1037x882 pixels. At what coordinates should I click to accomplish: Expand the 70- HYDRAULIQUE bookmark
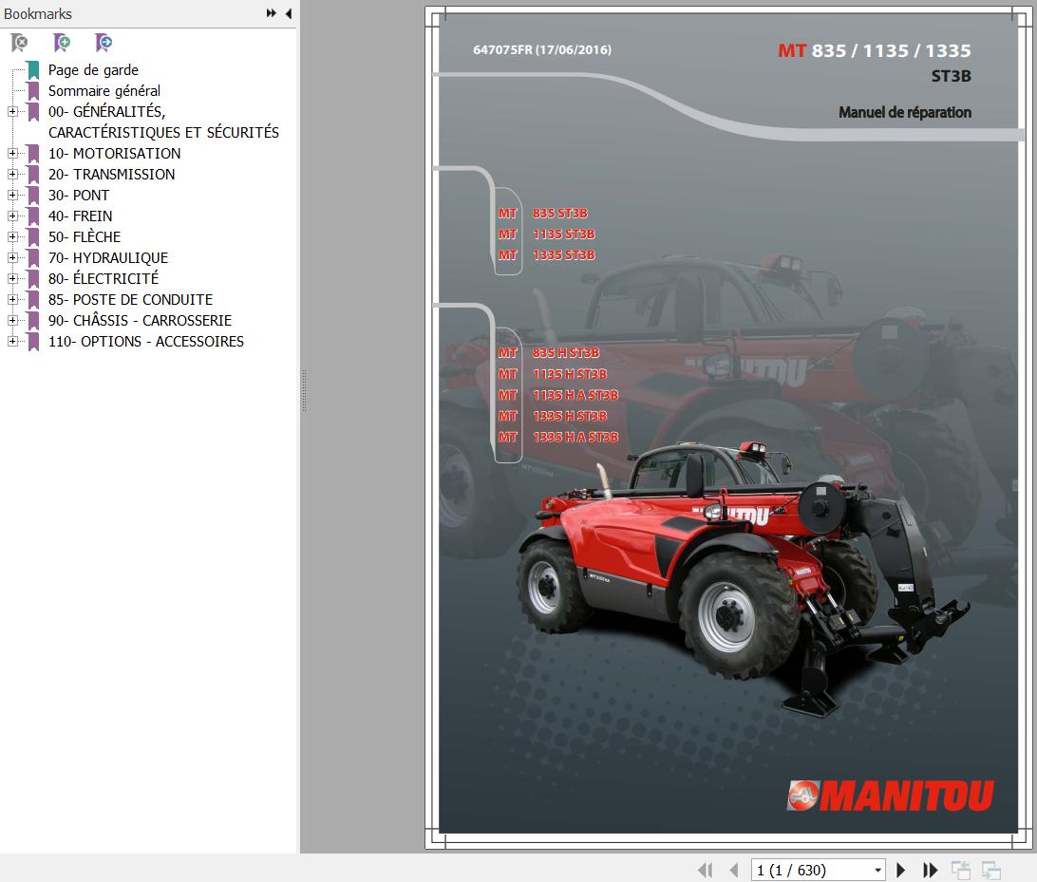(12, 258)
